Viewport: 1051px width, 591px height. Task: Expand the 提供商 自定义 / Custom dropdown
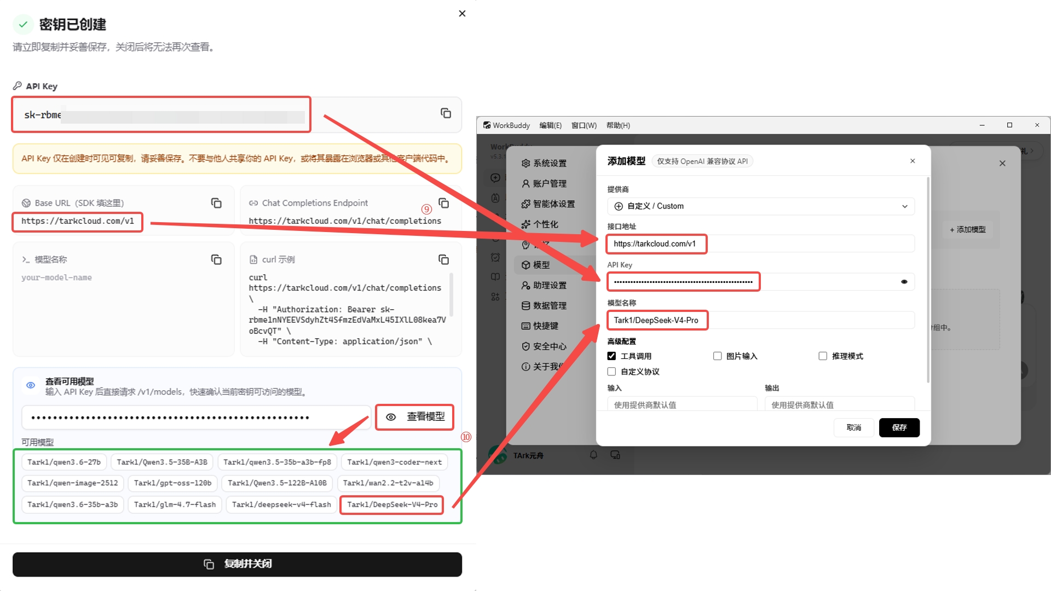761,206
